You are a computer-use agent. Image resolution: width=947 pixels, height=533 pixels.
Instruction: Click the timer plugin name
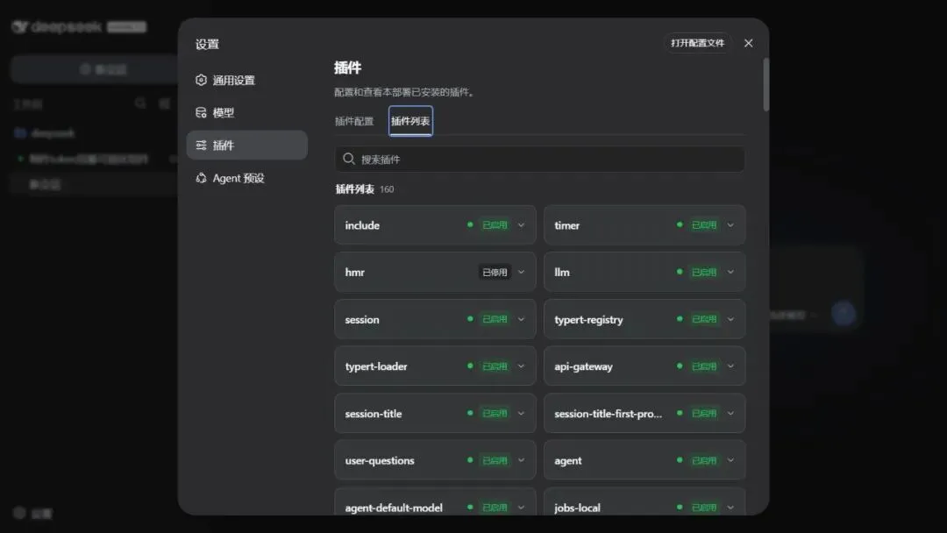(567, 225)
